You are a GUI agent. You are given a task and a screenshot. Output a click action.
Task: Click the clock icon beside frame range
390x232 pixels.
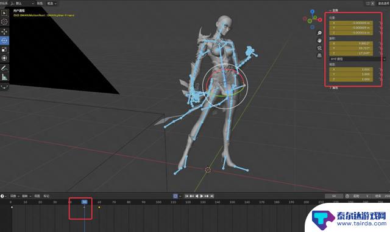[x=347, y=196]
